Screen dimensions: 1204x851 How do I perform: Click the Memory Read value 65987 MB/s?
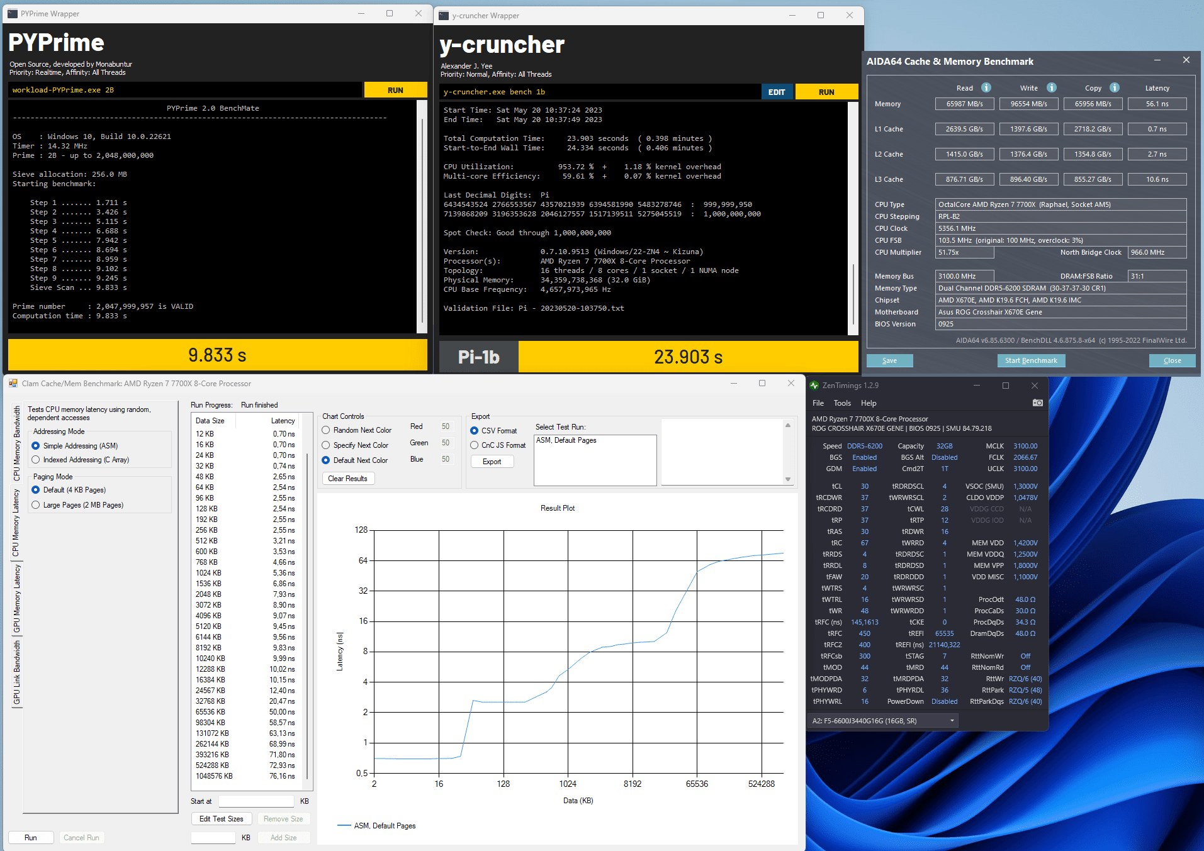[964, 104]
